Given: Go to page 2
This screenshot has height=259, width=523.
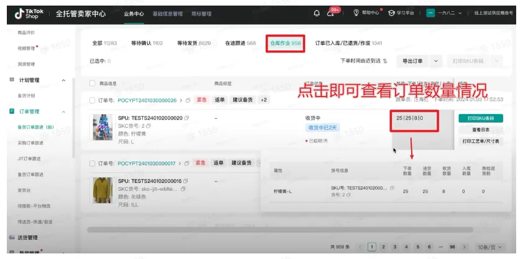Looking at the screenshot, I should pos(383,247).
